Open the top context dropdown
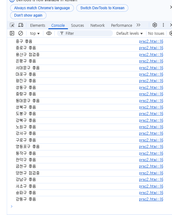Viewport: 172px width, 215px height. point(35,34)
